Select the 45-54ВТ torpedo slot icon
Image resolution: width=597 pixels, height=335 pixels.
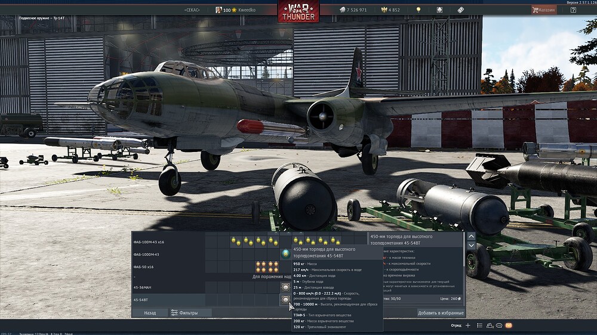pos(285,300)
